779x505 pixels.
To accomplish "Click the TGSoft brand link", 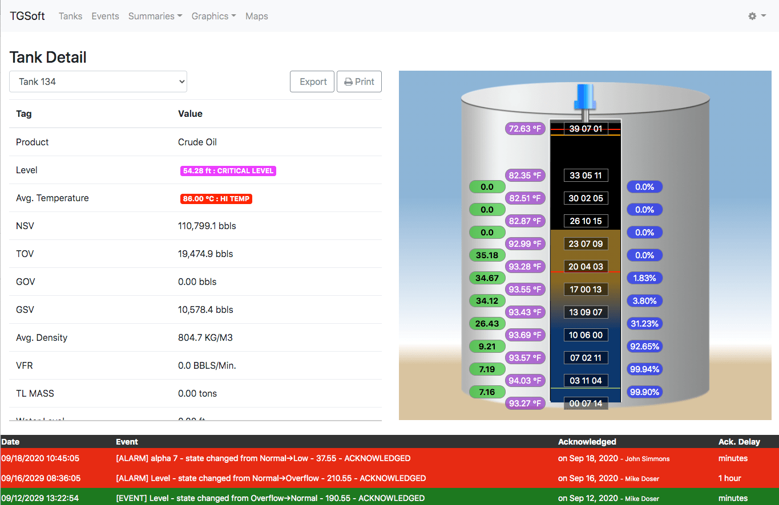I will pos(27,16).
